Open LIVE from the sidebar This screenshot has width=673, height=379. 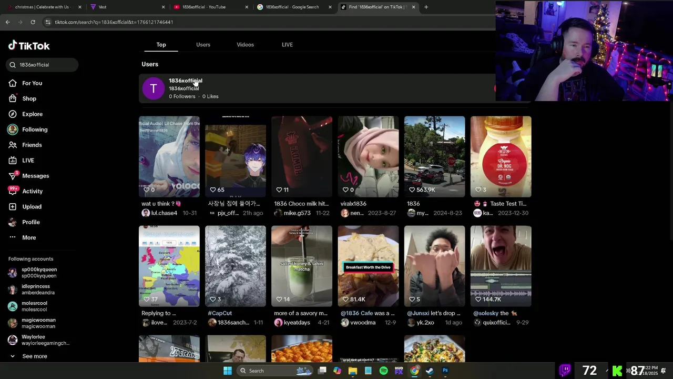[x=28, y=161]
